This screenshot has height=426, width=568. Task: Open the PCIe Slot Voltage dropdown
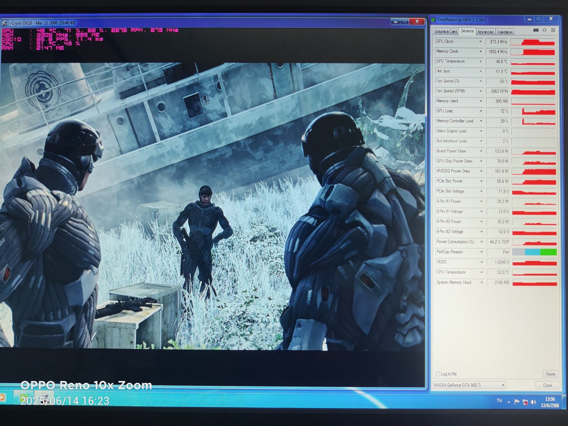click(481, 191)
